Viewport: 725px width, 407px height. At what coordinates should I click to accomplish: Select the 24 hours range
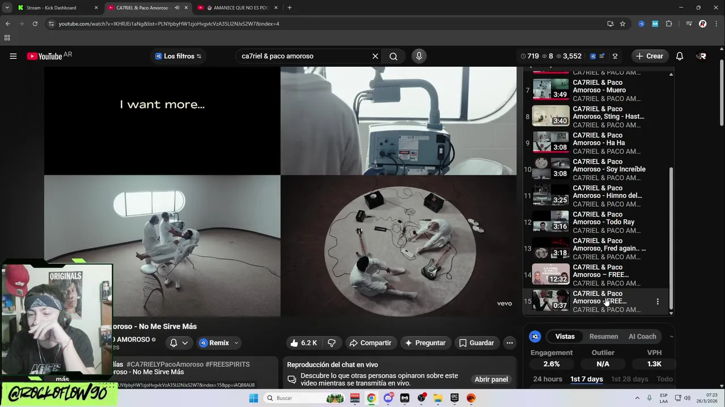tap(548, 379)
